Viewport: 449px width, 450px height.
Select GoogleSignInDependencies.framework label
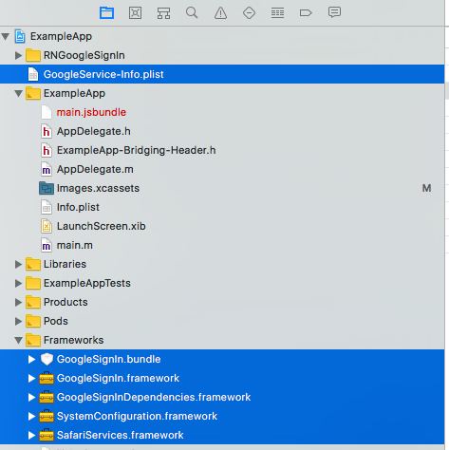154,397
